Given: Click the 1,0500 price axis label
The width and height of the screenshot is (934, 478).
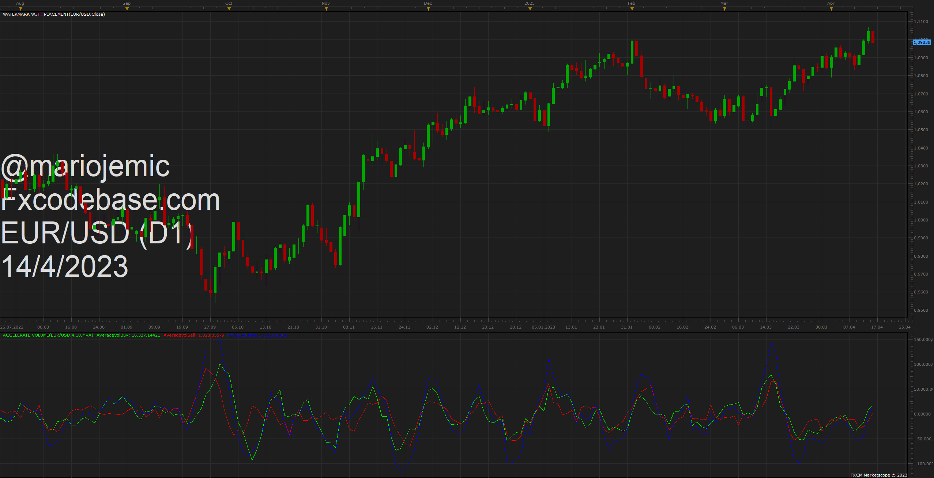Looking at the screenshot, I should click(921, 130).
